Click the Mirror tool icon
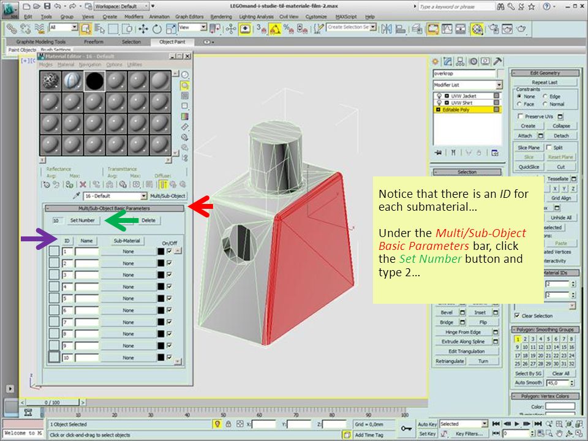The image size is (588, 441). 386,29
